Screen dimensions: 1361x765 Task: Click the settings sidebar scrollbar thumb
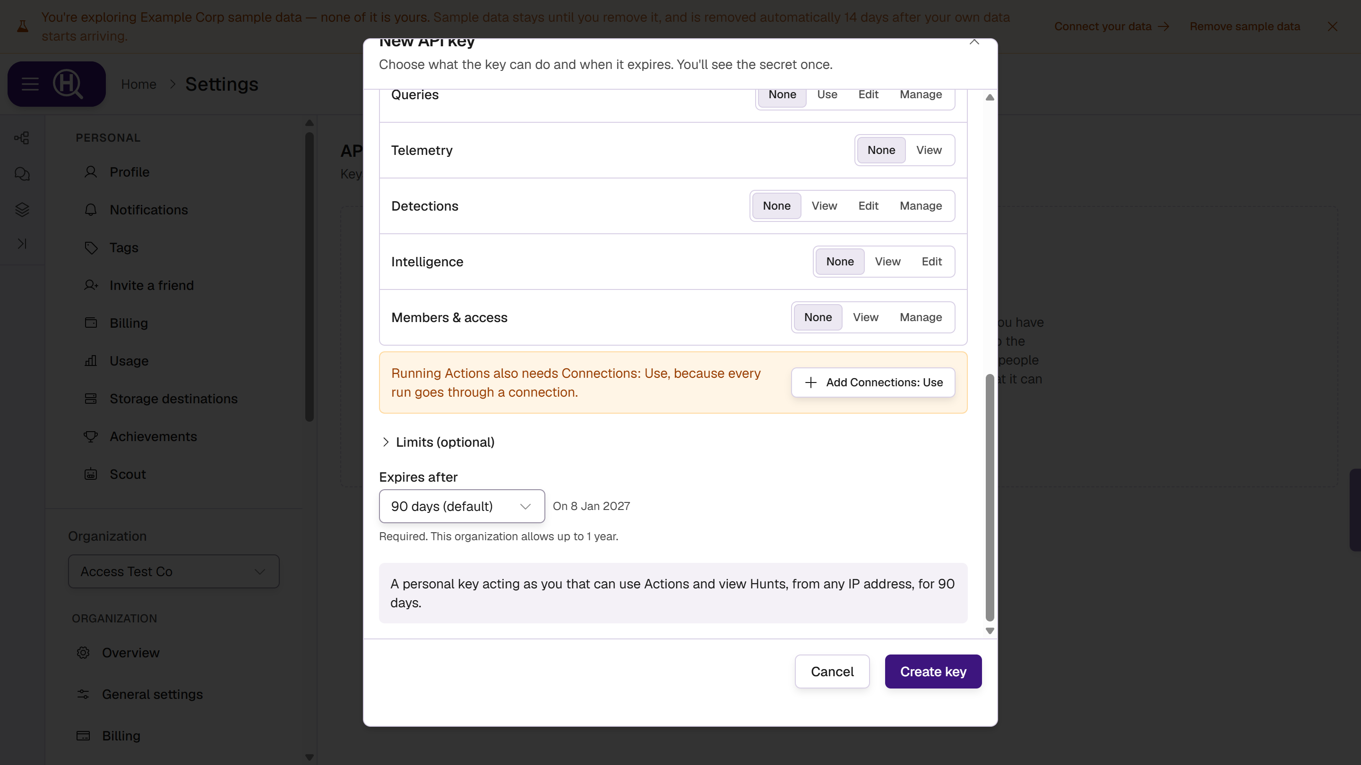click(x=310, y=276)
